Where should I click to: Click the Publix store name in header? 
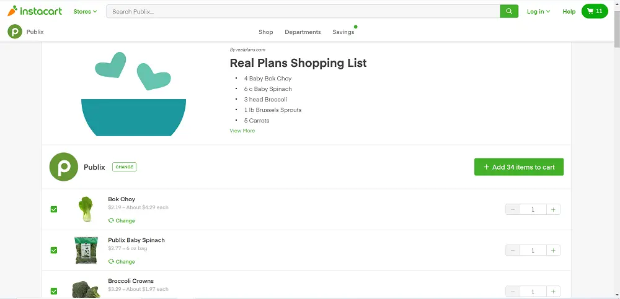pos(35,32)
